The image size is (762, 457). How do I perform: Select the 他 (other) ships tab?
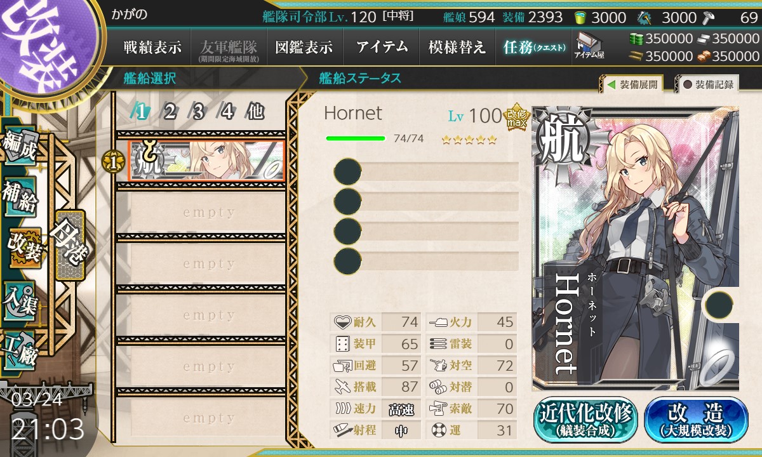point(255,112)
